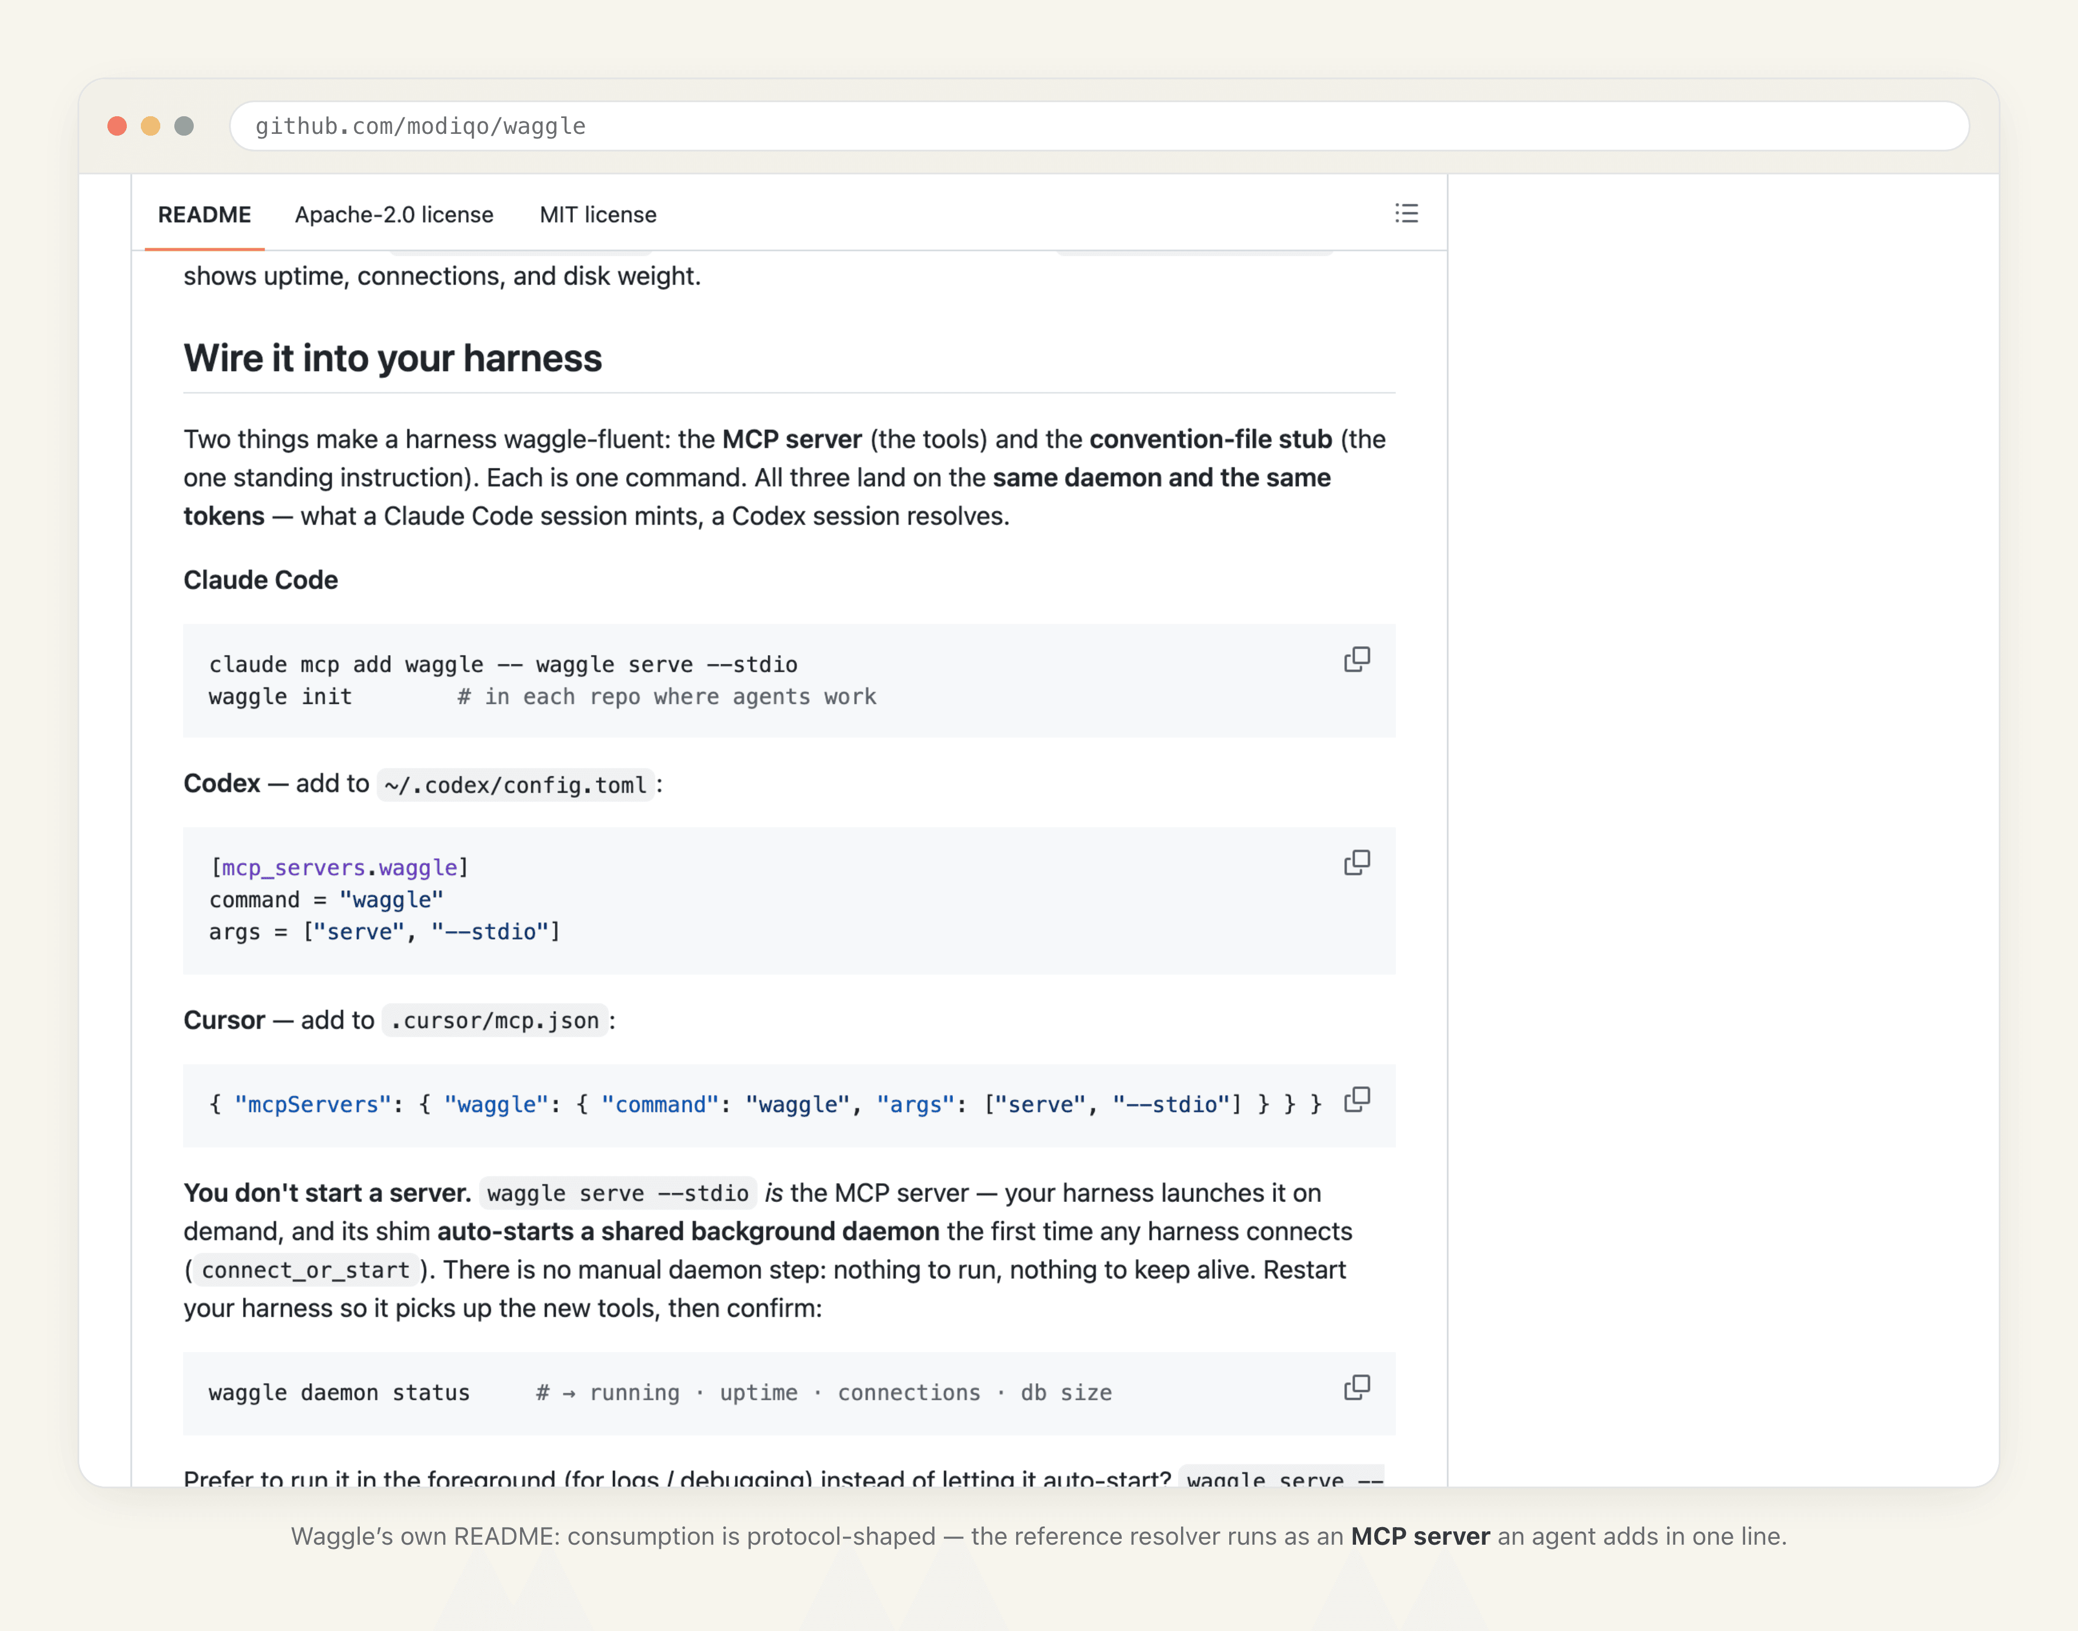Click '# in each repo where agents work' comment
The image size is (2078, 1631).
tap(666, 697)
